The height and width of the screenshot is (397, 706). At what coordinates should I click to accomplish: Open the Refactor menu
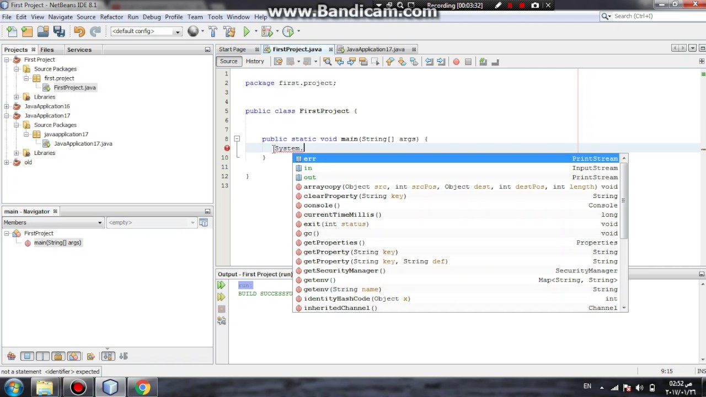click(x=111, y=17)
